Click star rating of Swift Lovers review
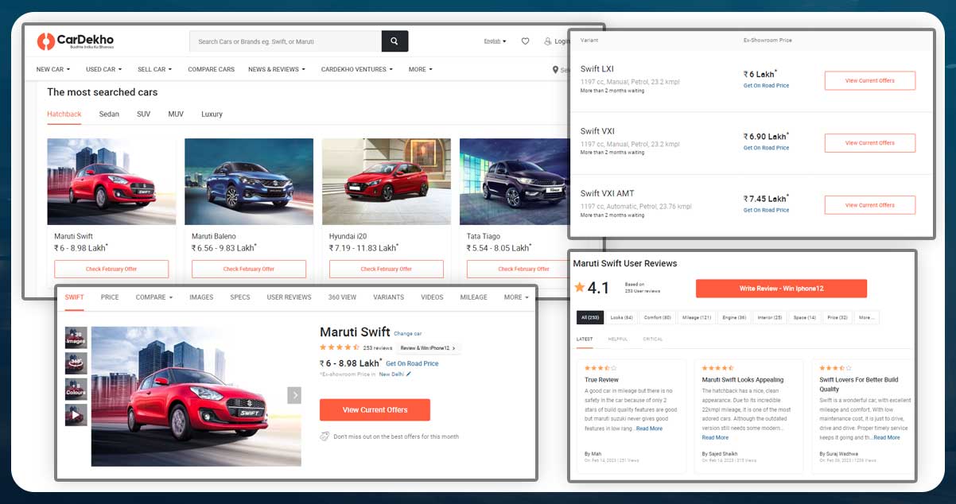This screenshot has width=956, height=504. point(835,368)
